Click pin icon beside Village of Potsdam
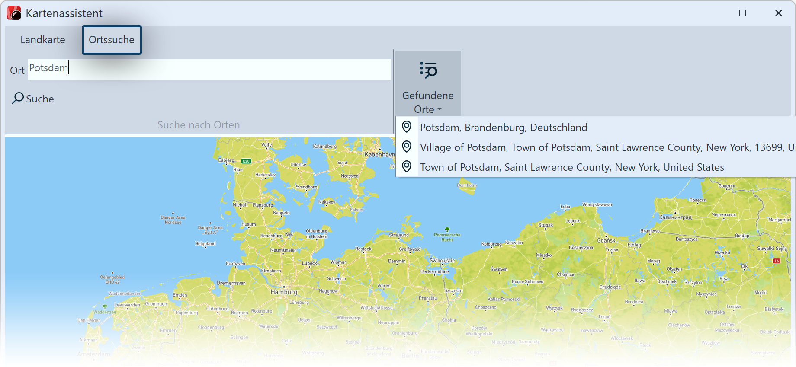The width and height of the screenshot is (796, 367). click(x=407, y=147)
